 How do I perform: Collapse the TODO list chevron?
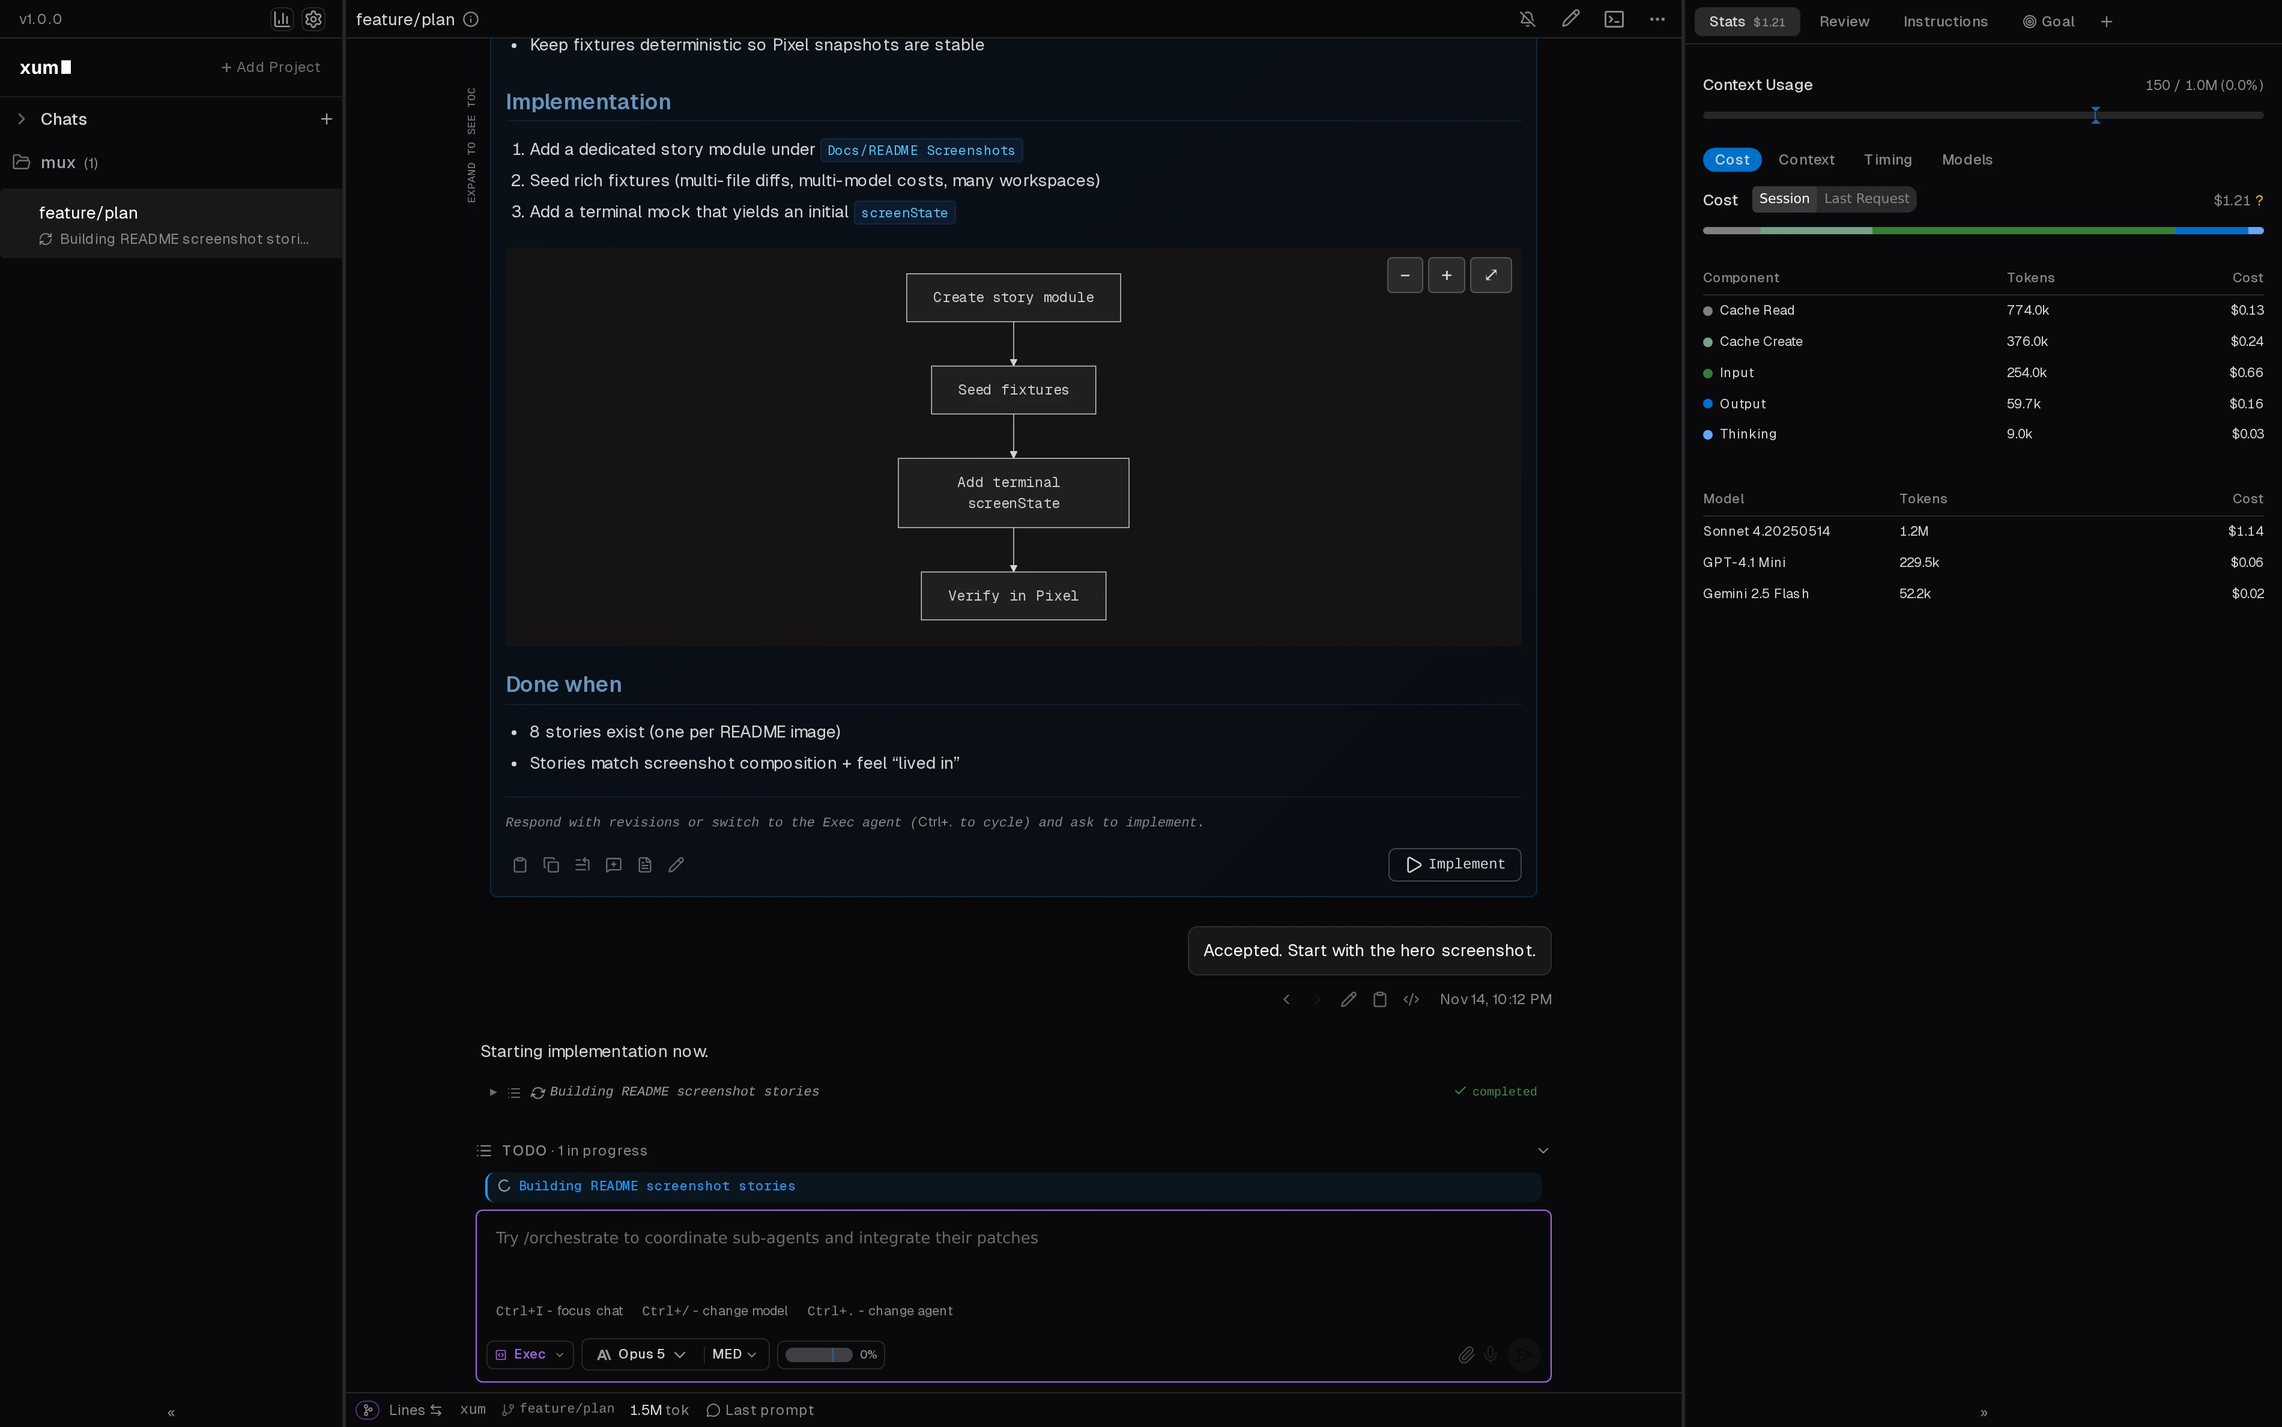pos(1543,1151)
